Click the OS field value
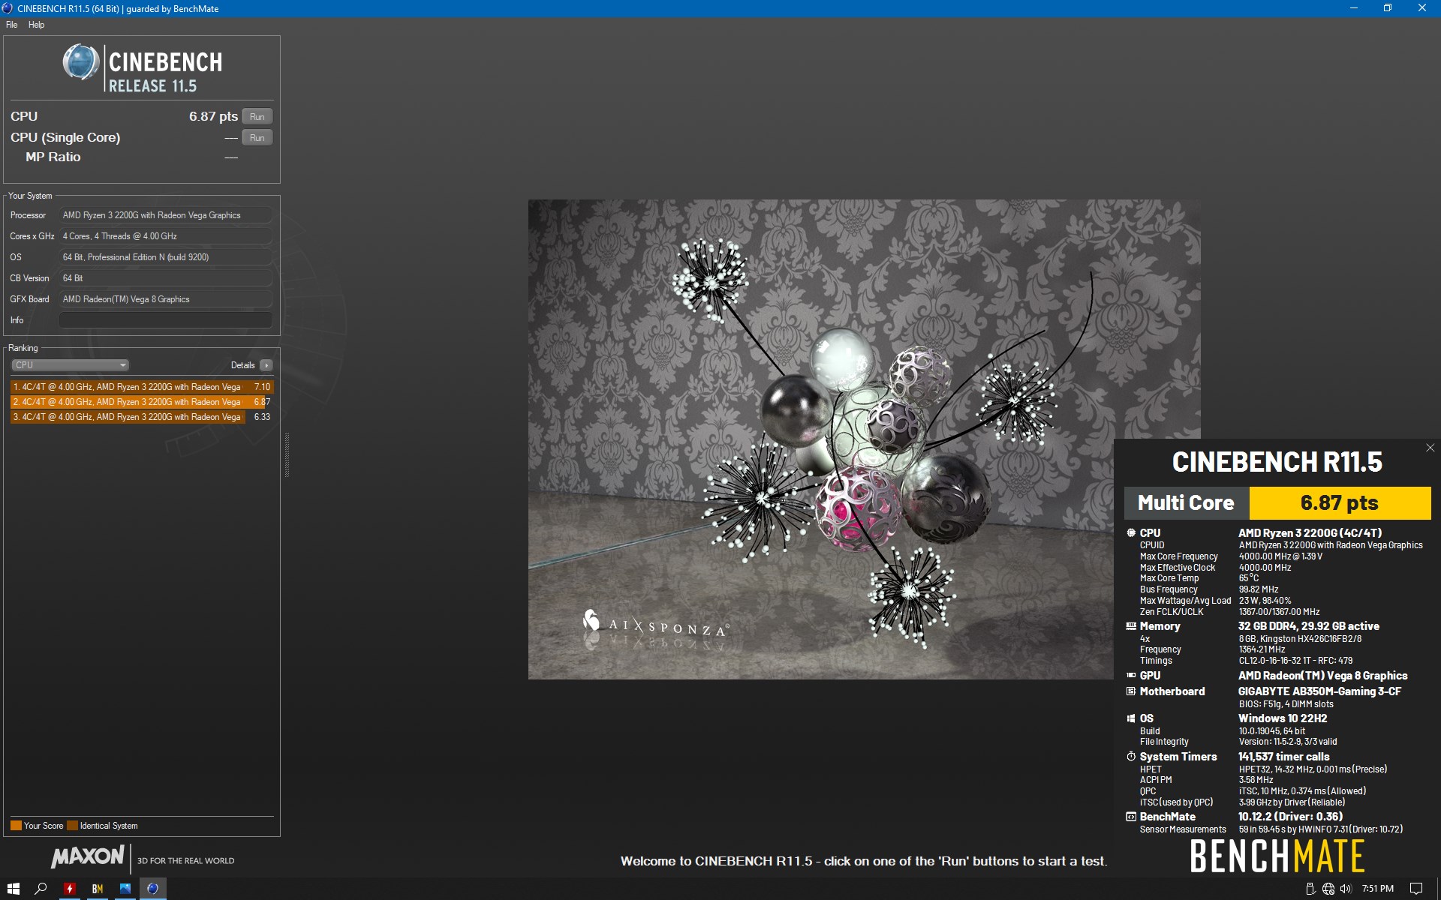The width and height of the screenshot is (1441, 900). 166,257
